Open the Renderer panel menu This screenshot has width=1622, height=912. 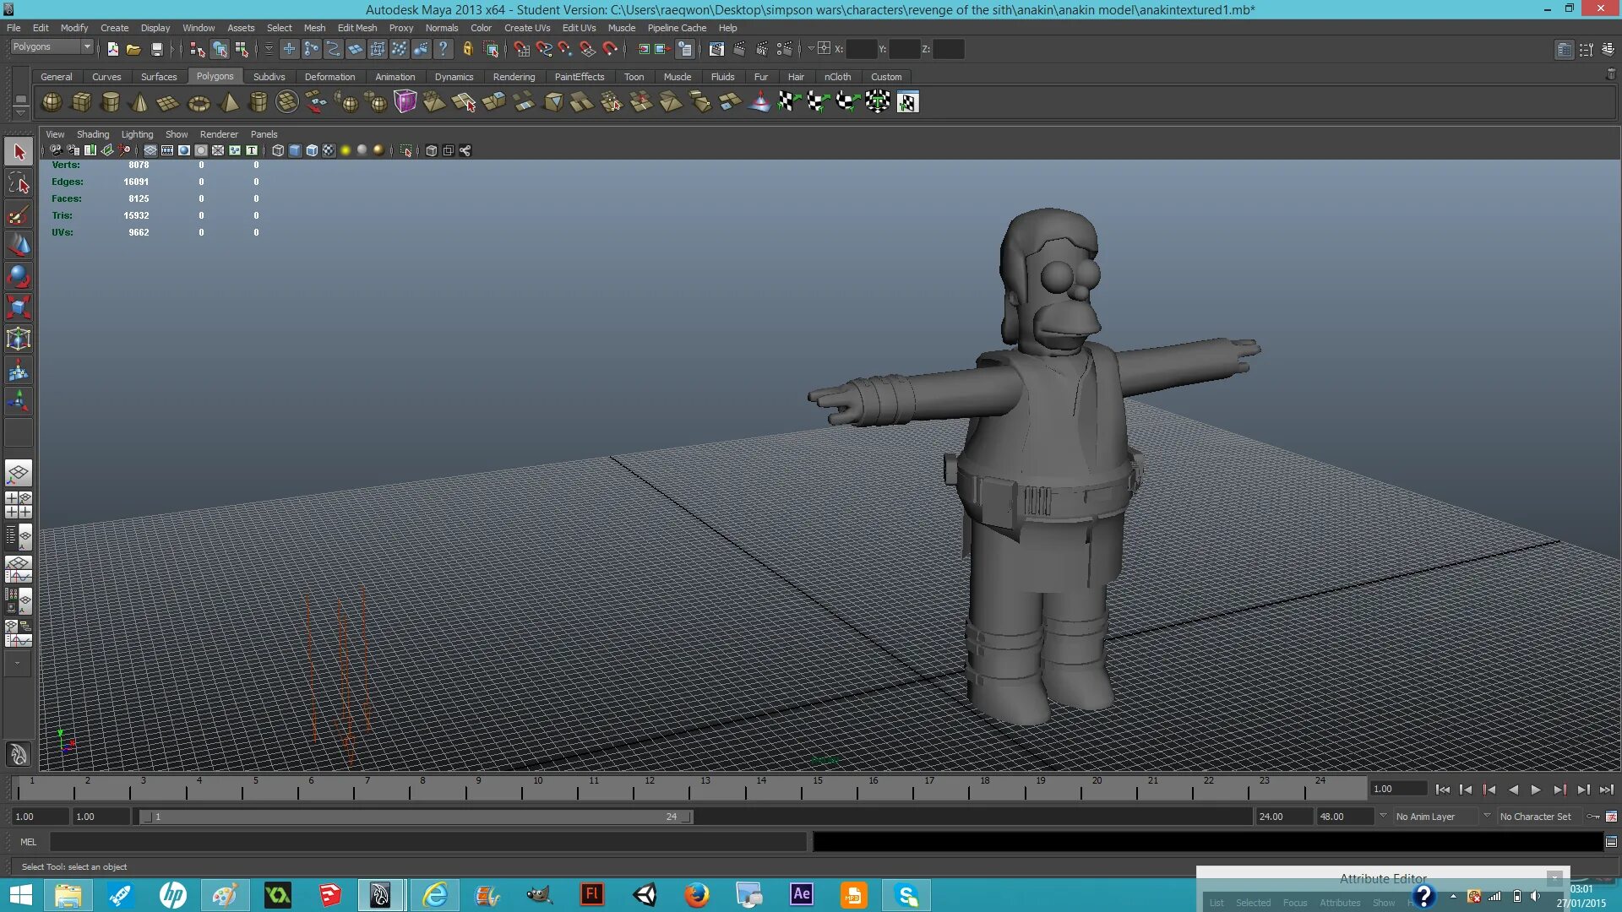coord(219,134)
